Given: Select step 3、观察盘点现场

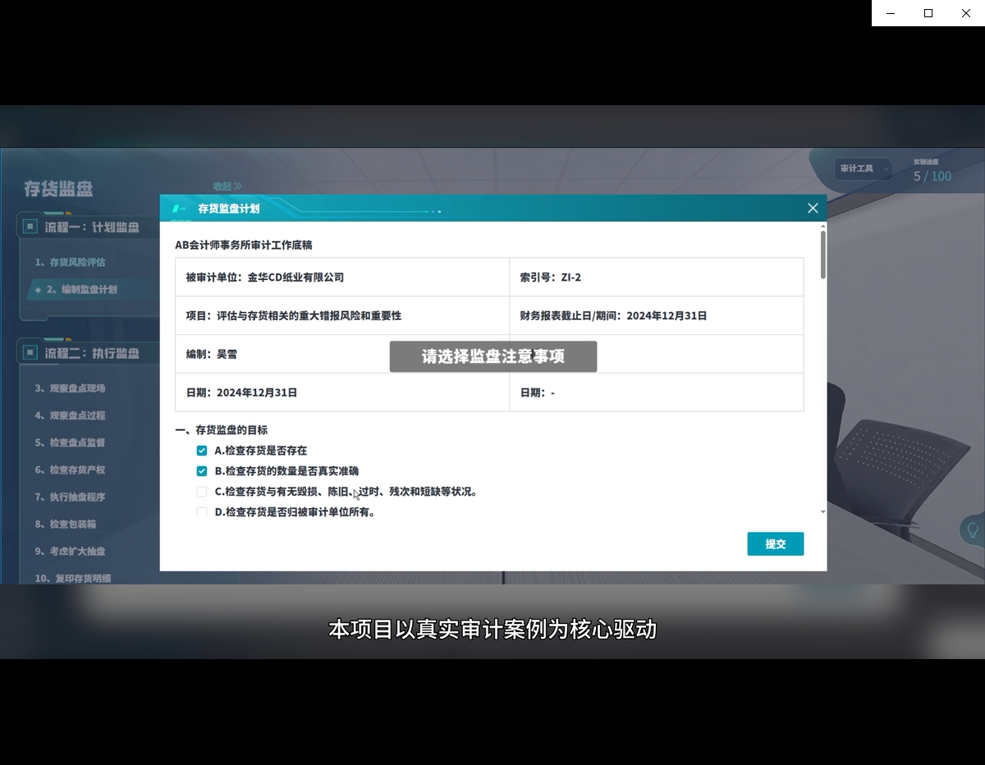Looking at the screenshot, I should (70, 388).
